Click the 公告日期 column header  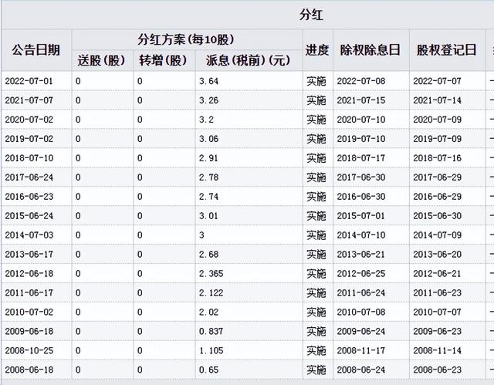click(x=36, y=50)
